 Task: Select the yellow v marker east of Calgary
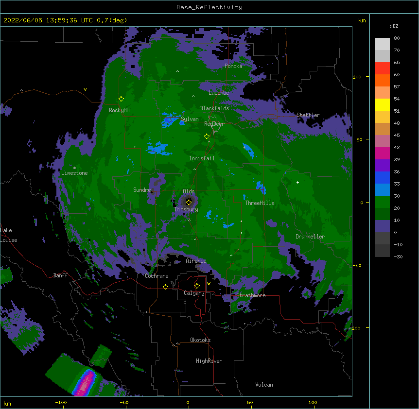(209, 284)
